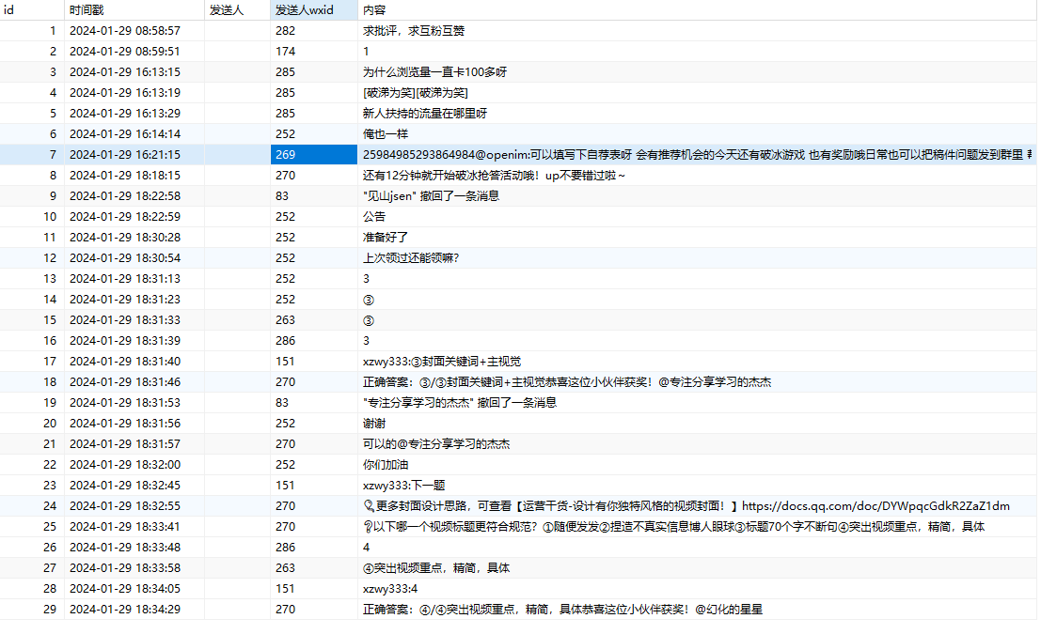1041x634 pixels.
Task: Click the 正确答案：④ message cell
Action: (x=697, y=609)
